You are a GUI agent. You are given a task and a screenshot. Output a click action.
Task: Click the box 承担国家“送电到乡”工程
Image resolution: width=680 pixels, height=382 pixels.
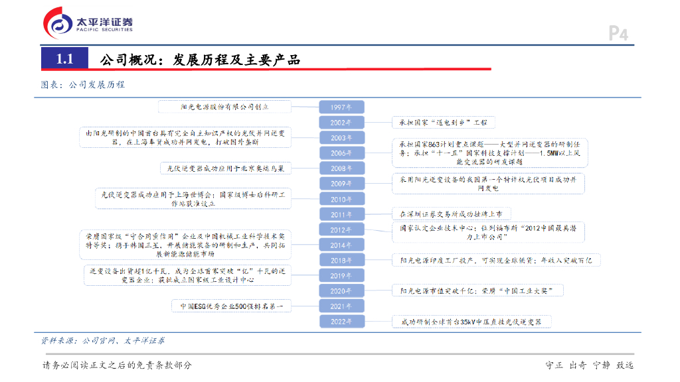pyautogui.click(x=443, y=123)
